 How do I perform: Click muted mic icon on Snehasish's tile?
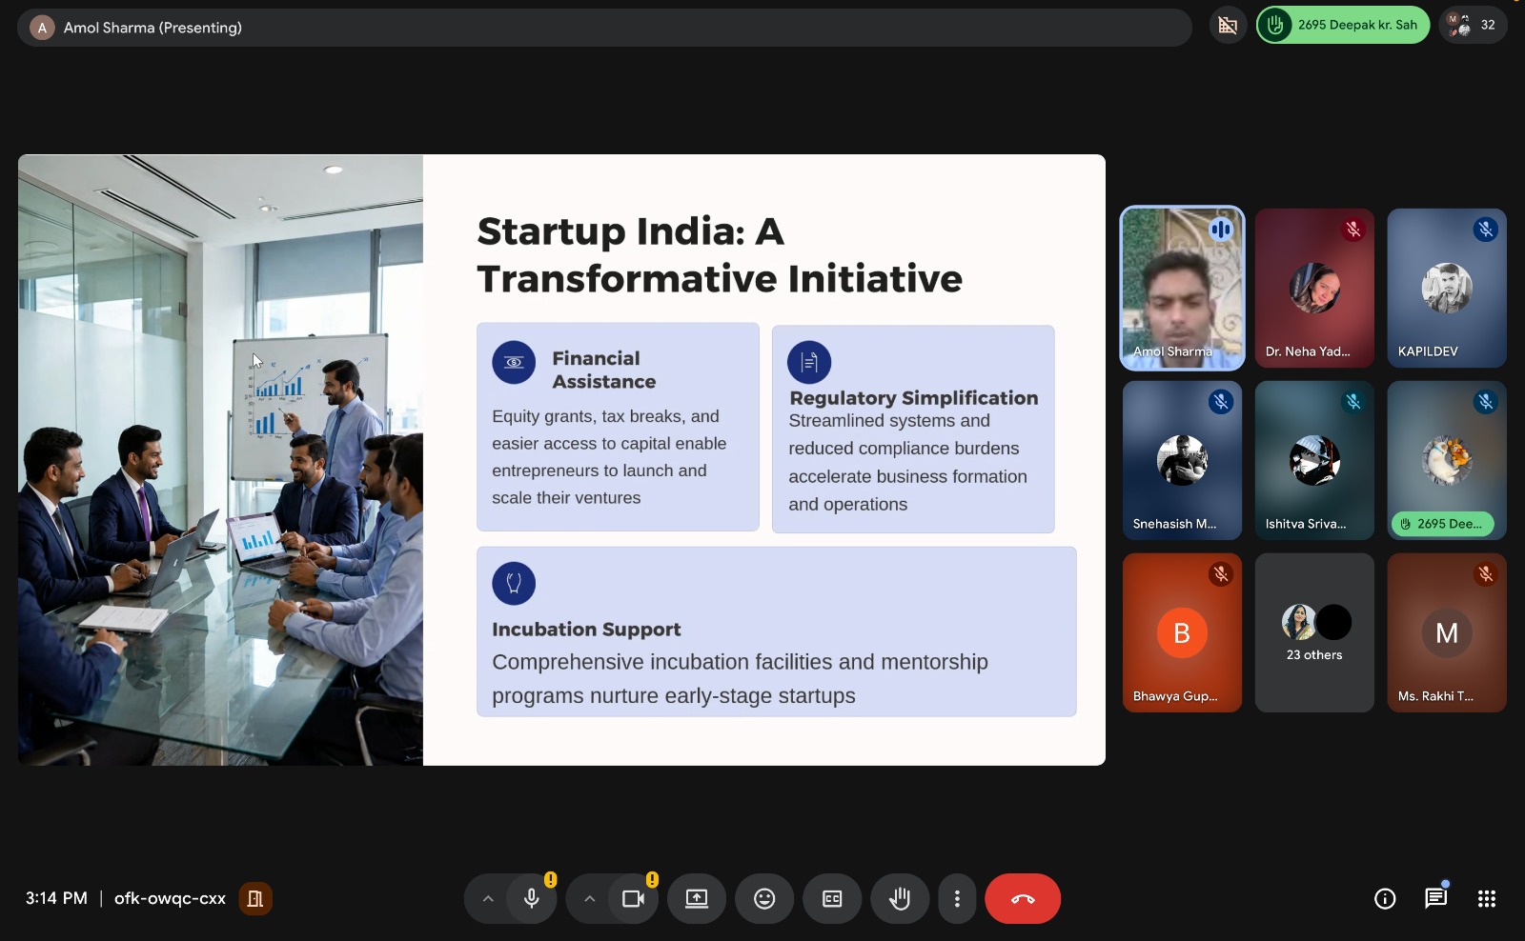point(1221,402)
